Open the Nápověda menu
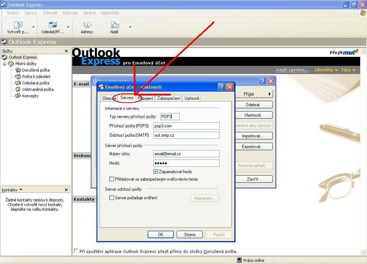 point(110,13)
